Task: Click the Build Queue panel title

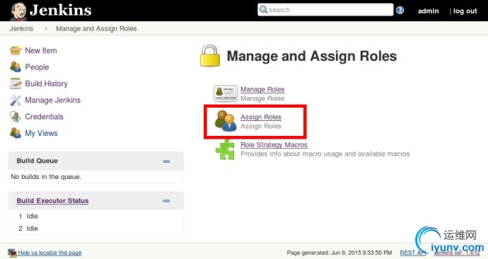Action: (37, 161)
